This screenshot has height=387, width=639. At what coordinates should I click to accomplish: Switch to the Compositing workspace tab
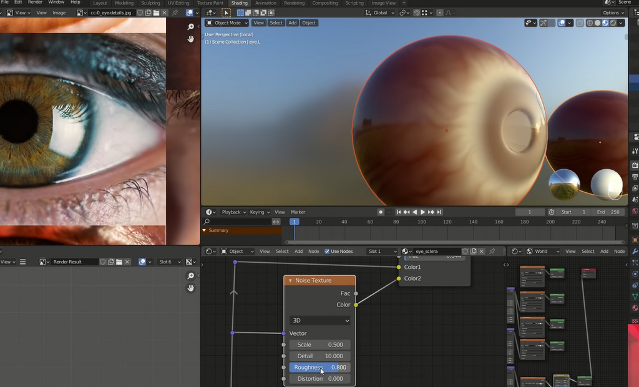pyautogui.click(x=324, y=3)
